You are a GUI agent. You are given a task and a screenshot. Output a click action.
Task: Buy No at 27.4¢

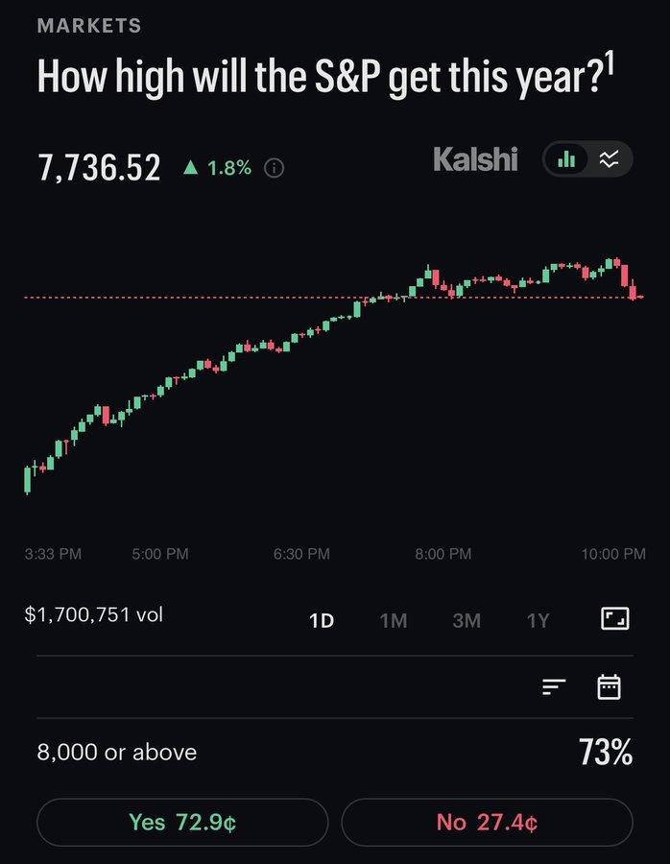(487, 822)
